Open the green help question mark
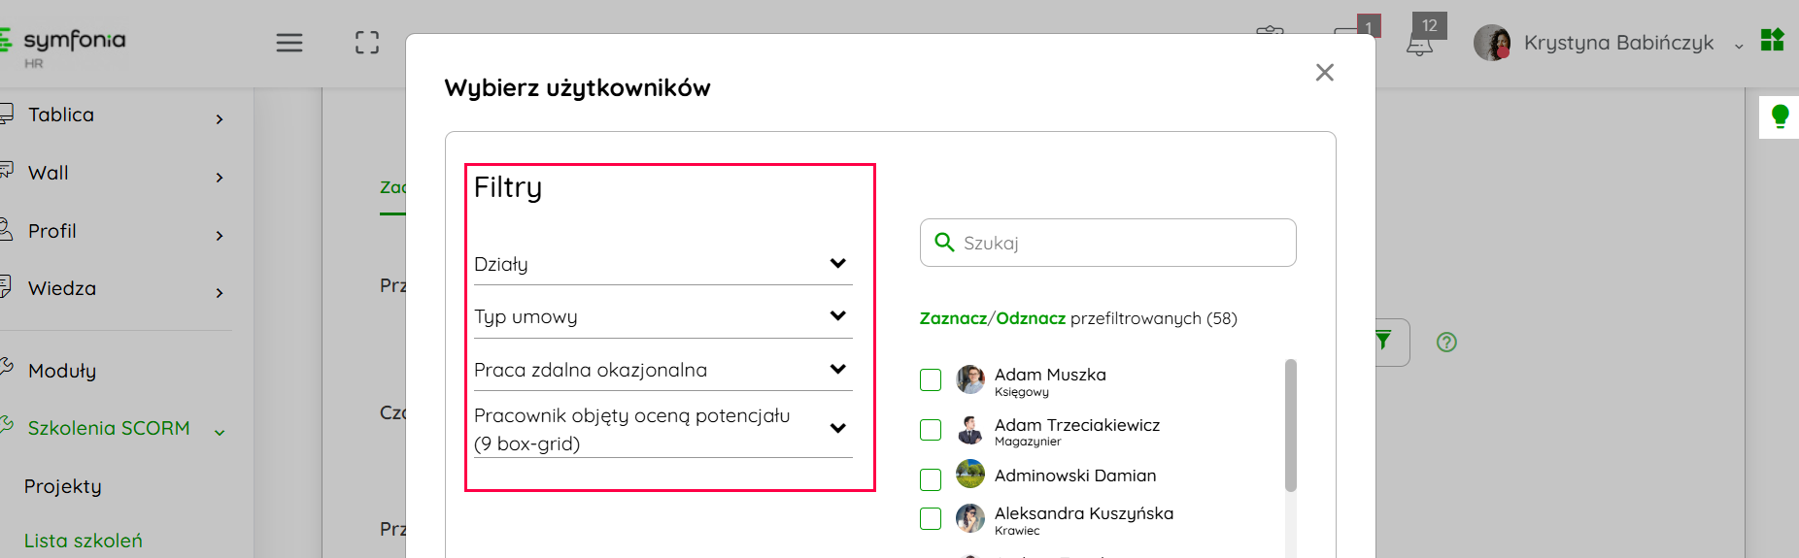Screen dimensions: 1799x558 (x=1446, y=342)
